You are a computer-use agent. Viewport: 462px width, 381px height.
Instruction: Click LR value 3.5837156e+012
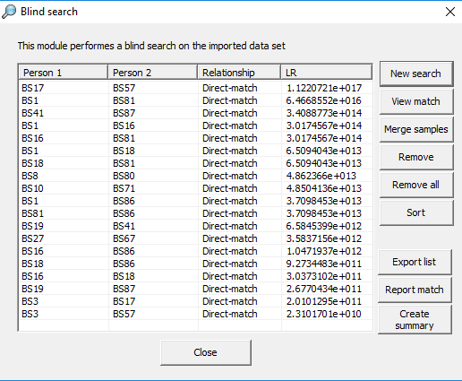[324, 238]
